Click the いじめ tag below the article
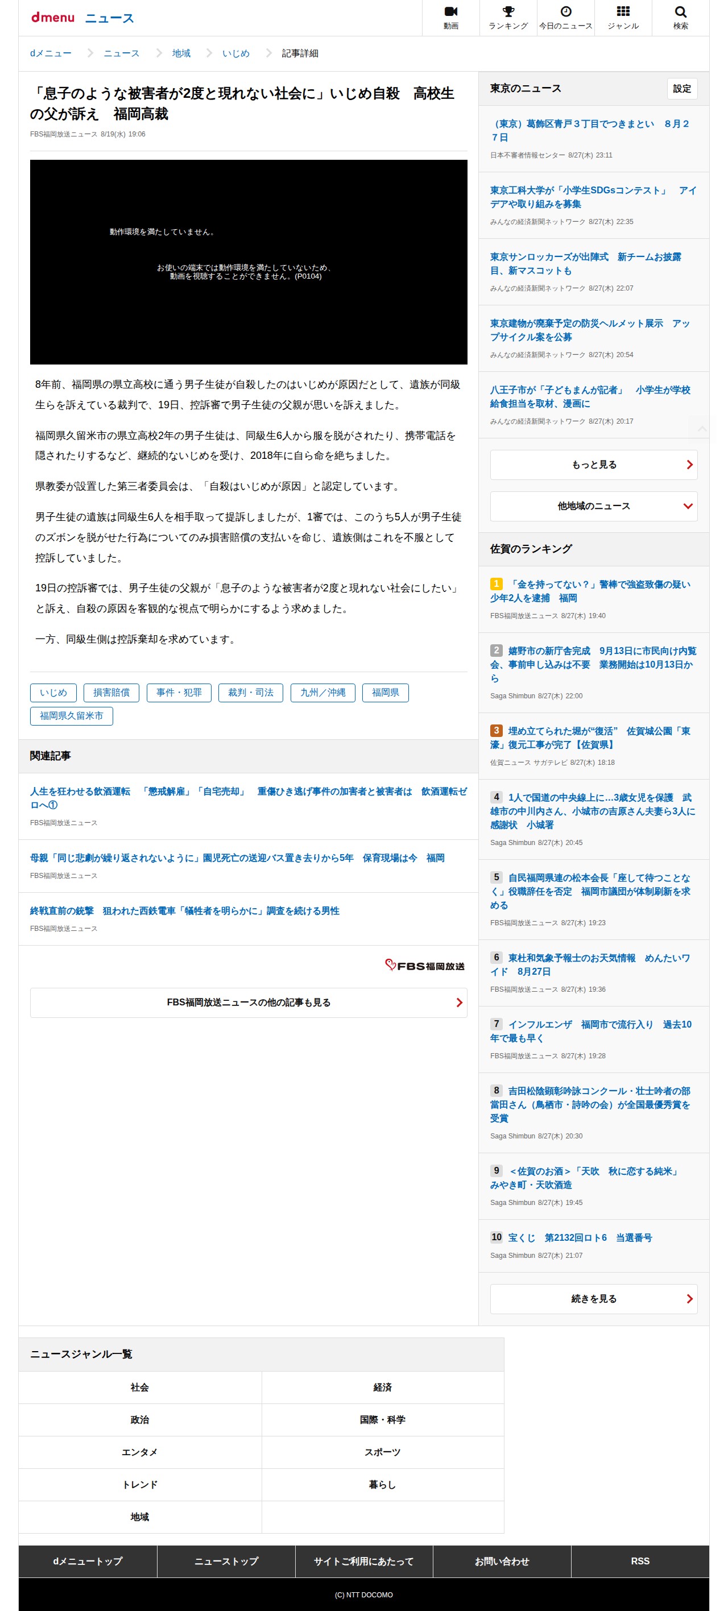The height and width of the screenshot is (1611, 728). point(53,692)
